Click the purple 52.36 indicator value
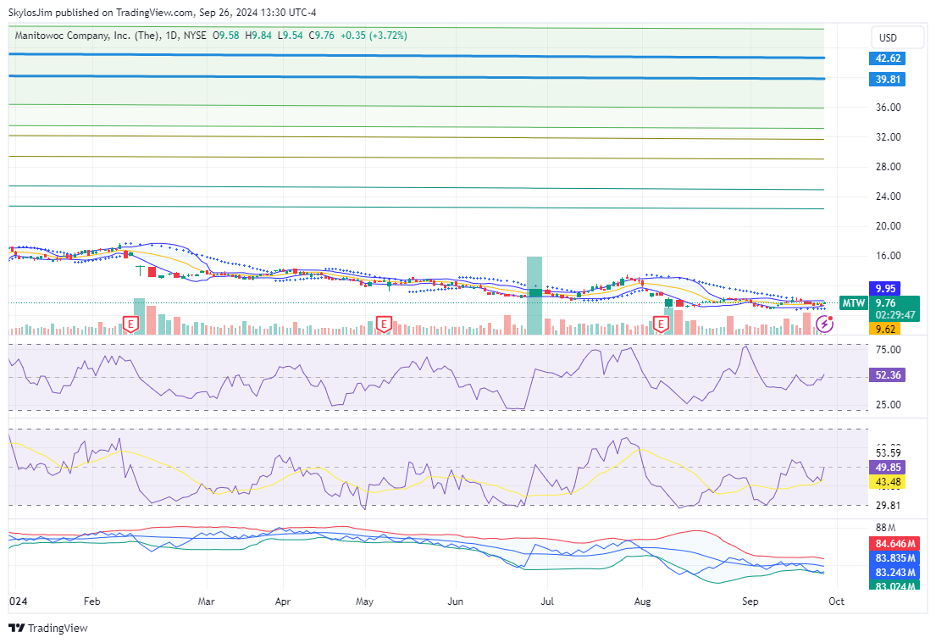The image size is (936, 643). click(x=888, y=375)
